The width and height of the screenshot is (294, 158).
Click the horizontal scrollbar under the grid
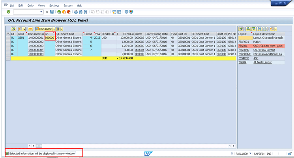point(130,146)
